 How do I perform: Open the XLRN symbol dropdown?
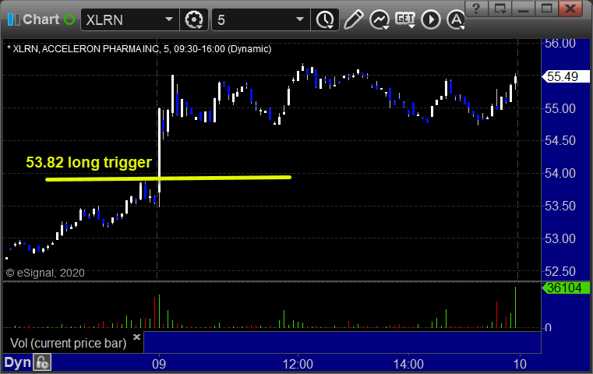click(168, 19)
